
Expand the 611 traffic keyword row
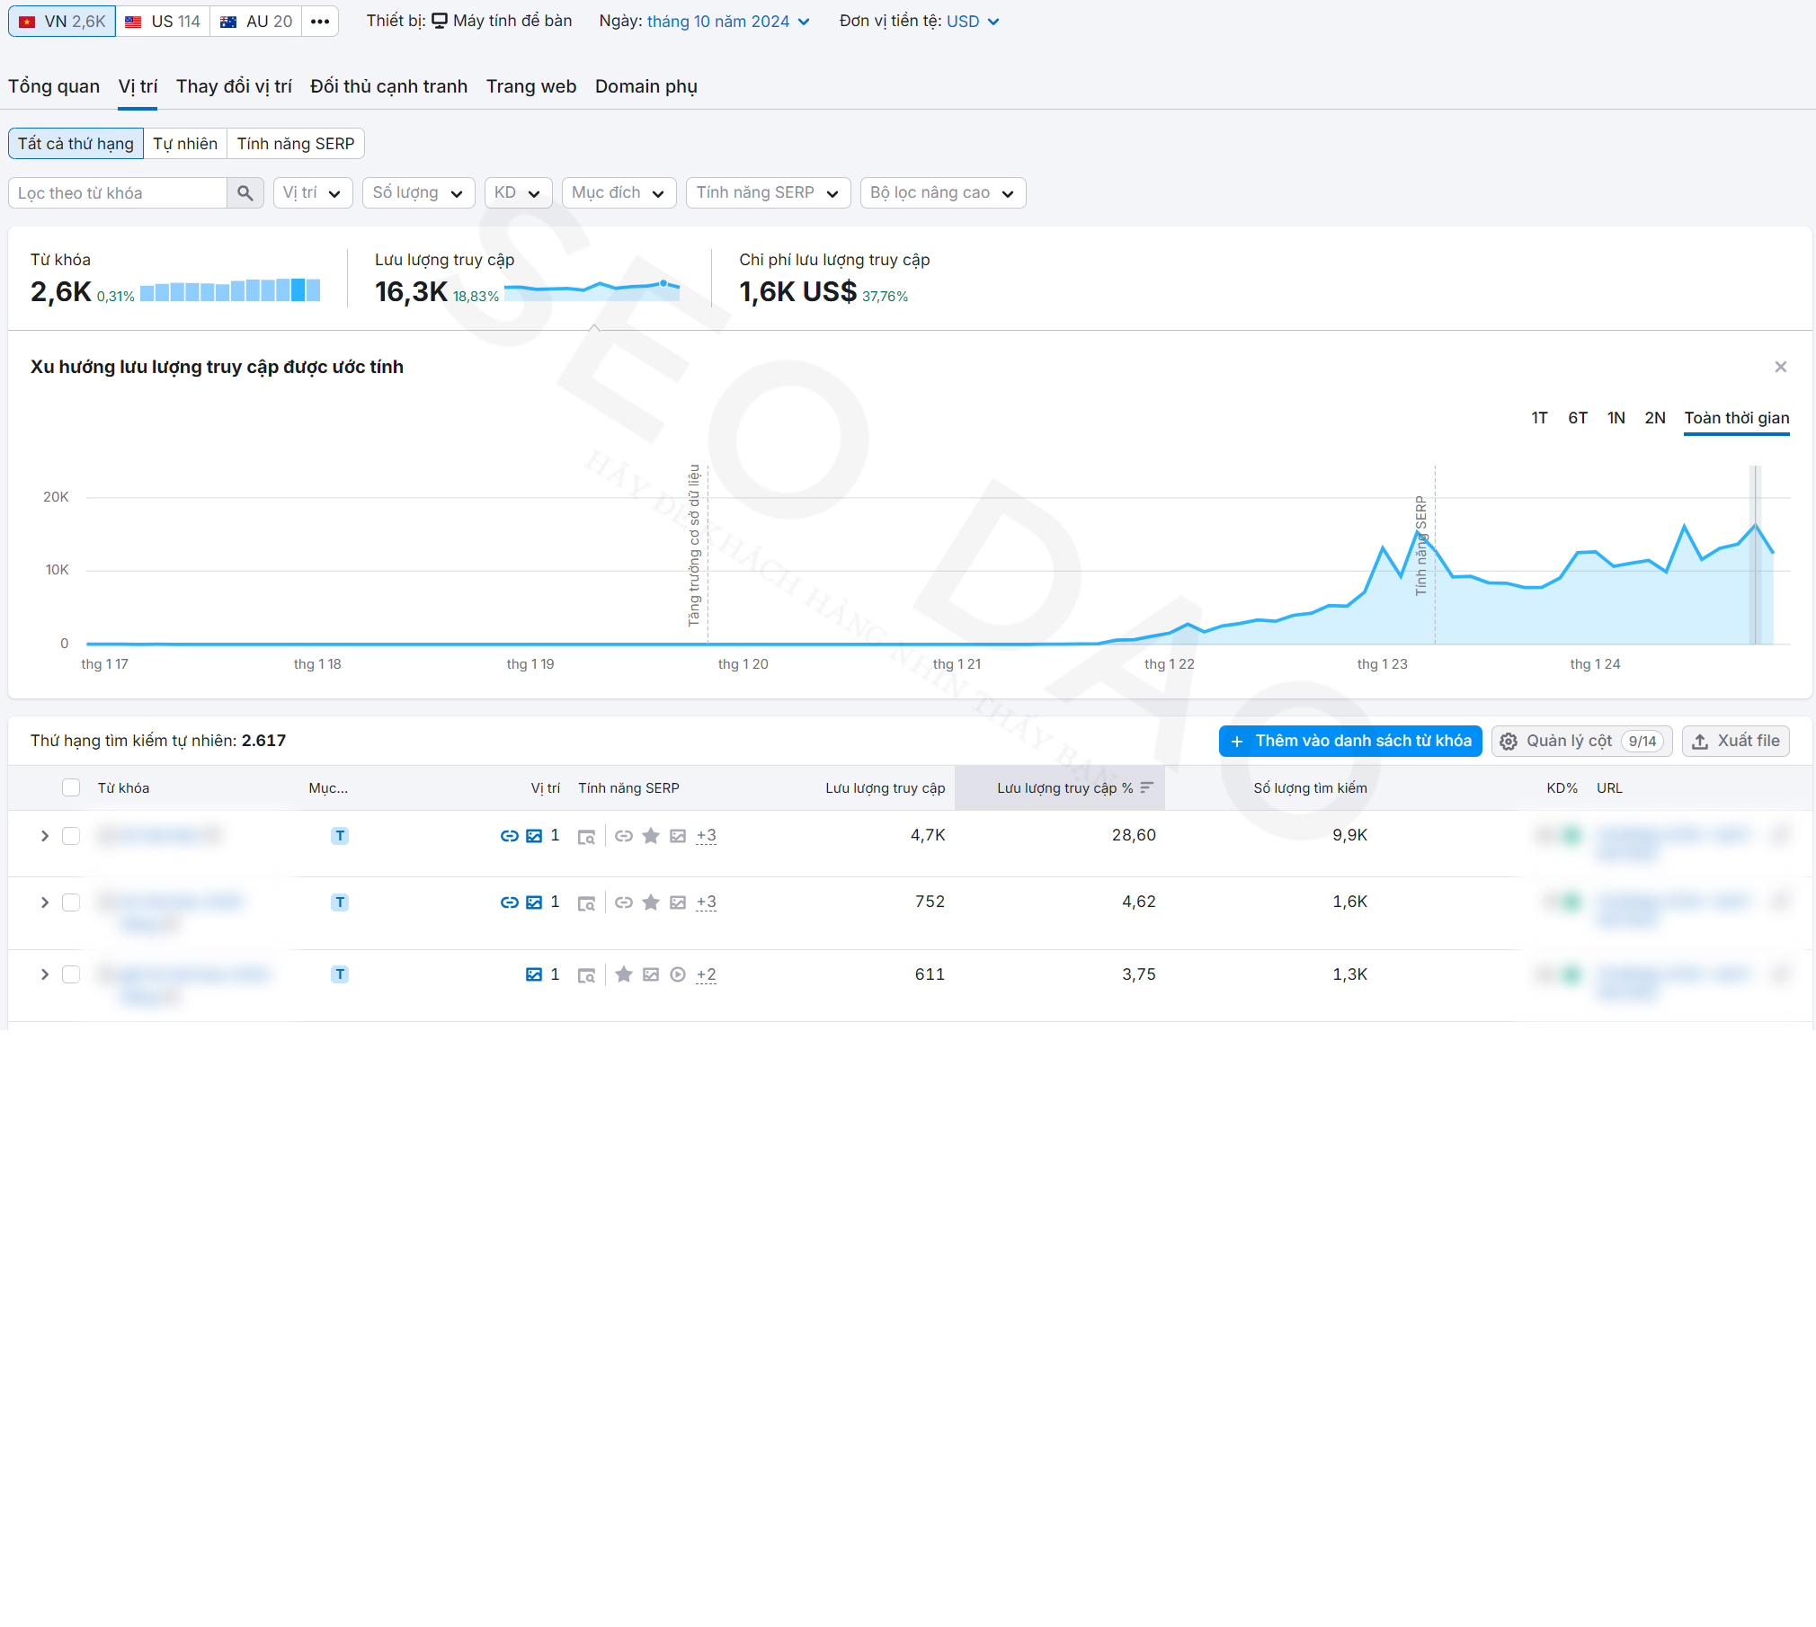pos(44,974)
